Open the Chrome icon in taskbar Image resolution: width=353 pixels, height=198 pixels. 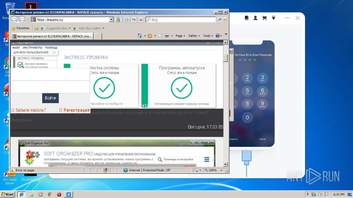coord(50,194)
